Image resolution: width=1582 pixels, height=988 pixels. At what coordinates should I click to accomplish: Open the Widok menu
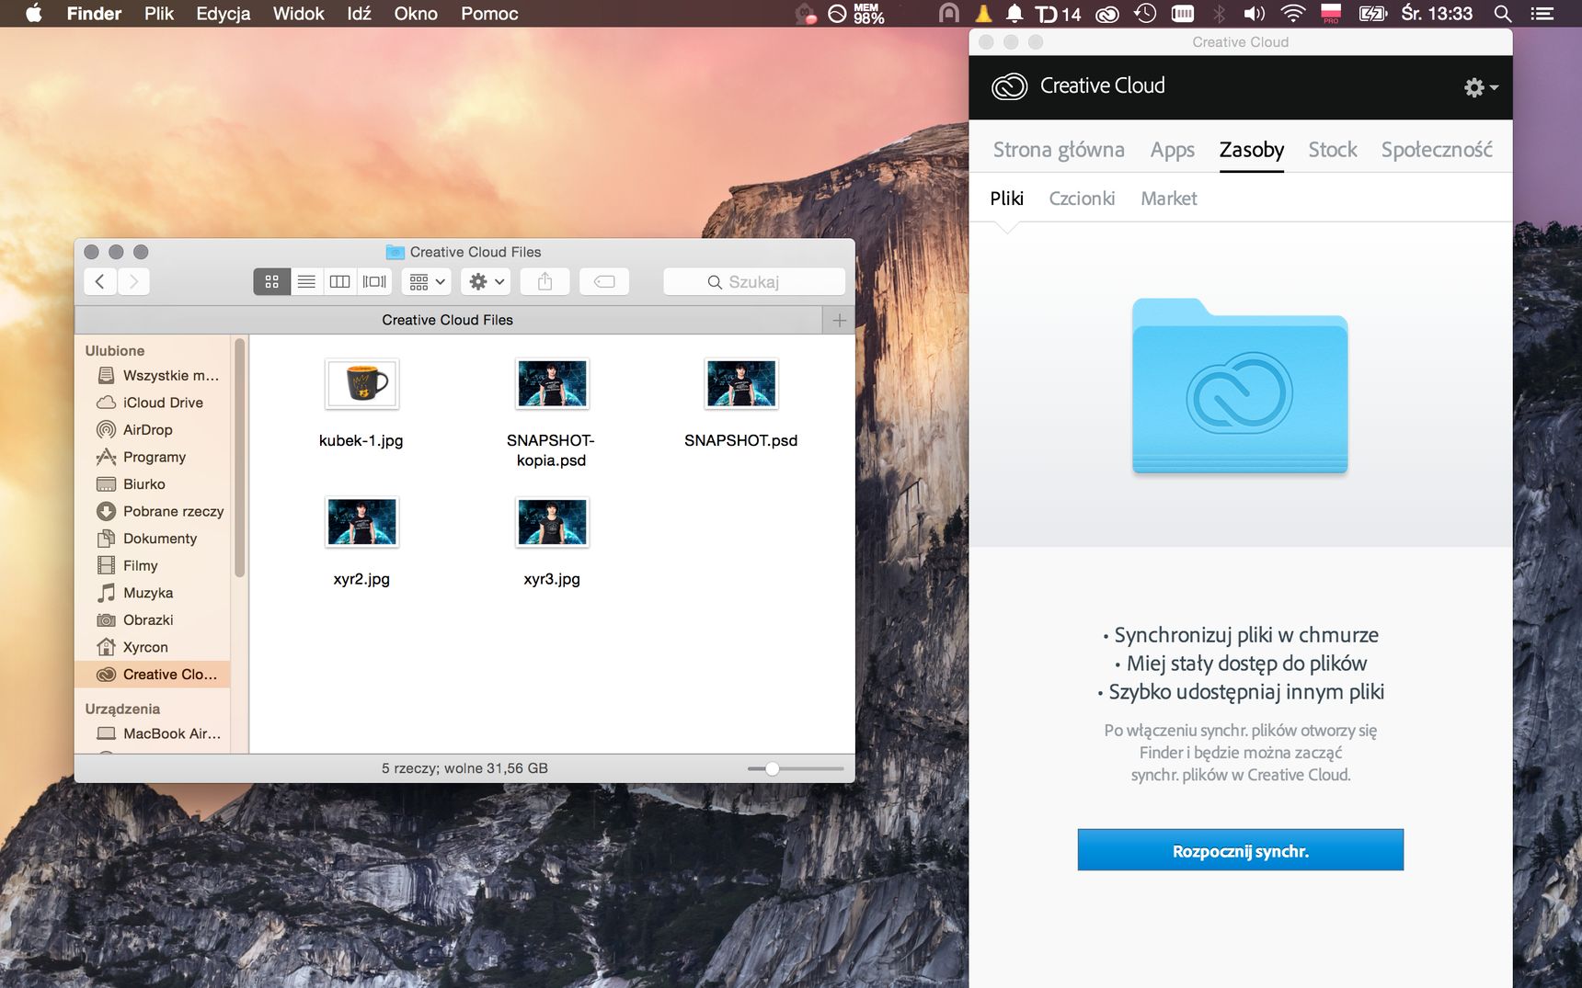click(298, 13)
